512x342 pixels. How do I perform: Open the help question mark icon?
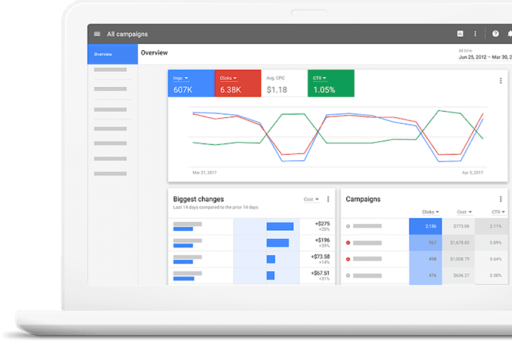coord(495,33)
